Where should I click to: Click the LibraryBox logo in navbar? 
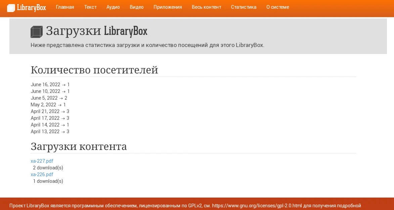pos(27,7)
